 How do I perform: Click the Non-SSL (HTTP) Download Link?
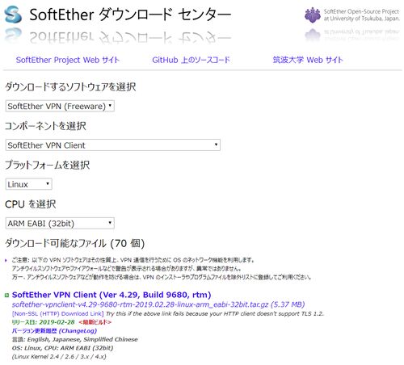point(57,313)
